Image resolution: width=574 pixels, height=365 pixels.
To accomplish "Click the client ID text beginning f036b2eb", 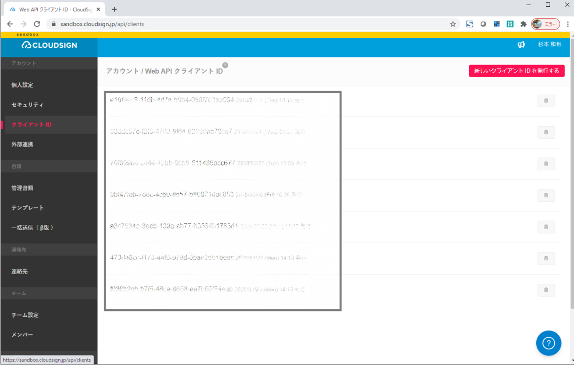I will tap(171, 289).
